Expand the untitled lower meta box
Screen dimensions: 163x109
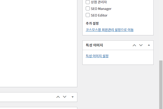click(72, 97)
